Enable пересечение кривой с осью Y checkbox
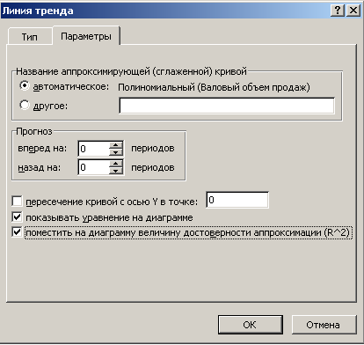 coord(17,202)
